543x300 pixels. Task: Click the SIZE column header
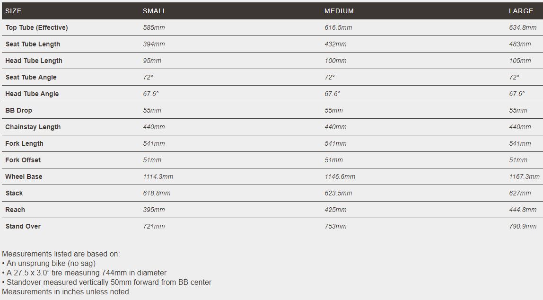[x=13, y=11]
